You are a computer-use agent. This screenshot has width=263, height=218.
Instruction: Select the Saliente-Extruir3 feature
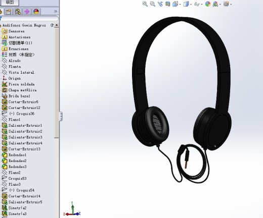point(25,137)
